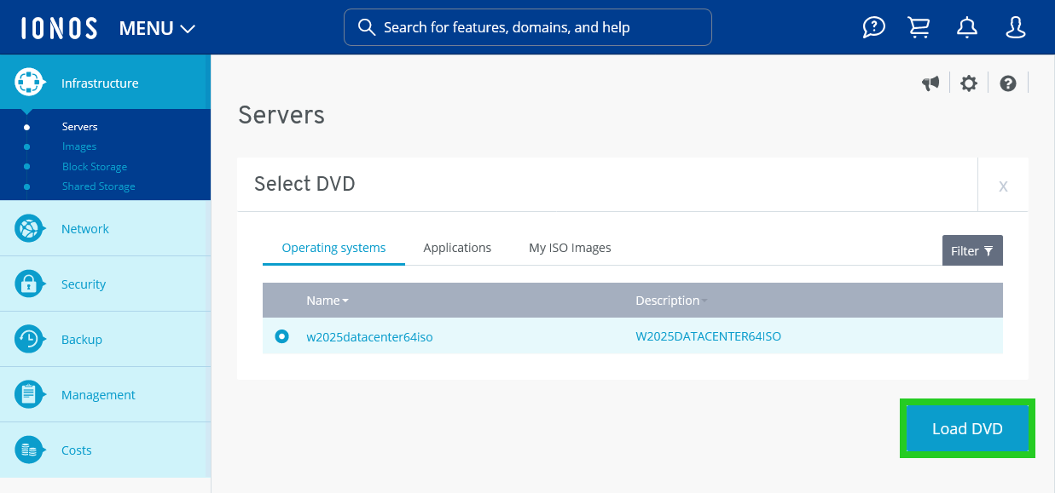Select the Network globe icon in sidebar

[x=30, y=228]
